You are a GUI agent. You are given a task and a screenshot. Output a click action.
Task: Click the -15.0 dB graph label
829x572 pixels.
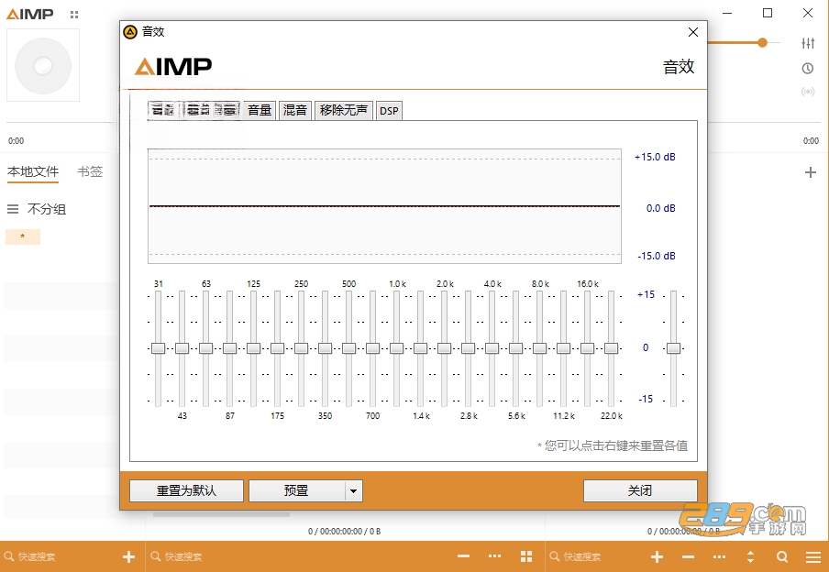tap(656, 256)
